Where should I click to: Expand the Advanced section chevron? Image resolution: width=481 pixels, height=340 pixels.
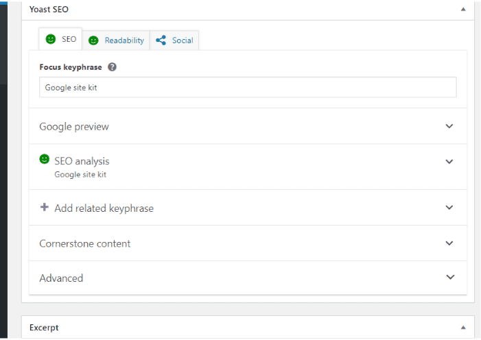450,277
